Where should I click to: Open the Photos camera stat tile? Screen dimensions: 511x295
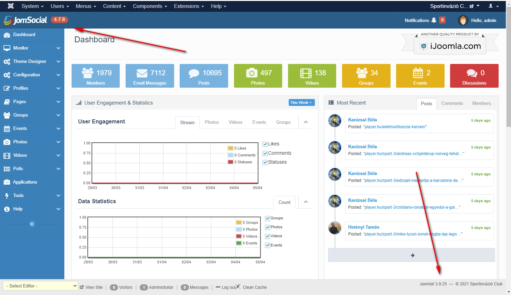tap(258, 76)
